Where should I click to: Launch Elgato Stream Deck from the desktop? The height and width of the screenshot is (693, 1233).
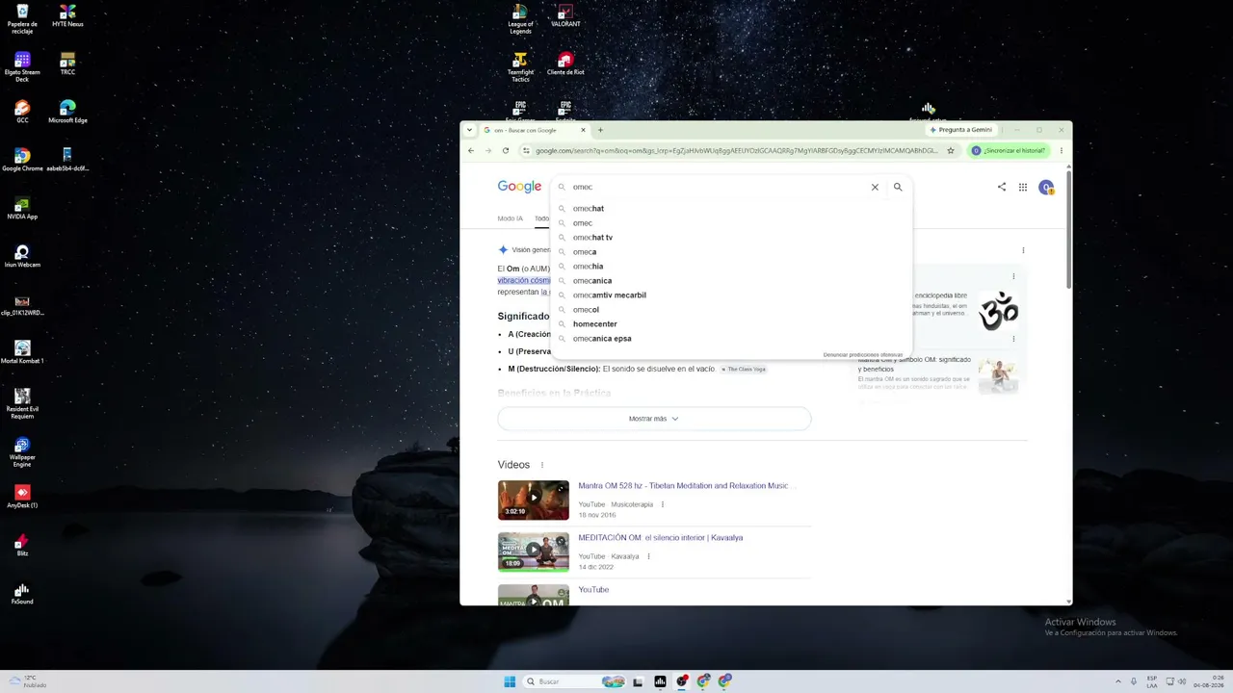click(x=22, y=66)
